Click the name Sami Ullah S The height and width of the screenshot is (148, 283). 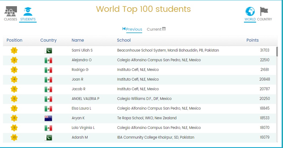82,50
